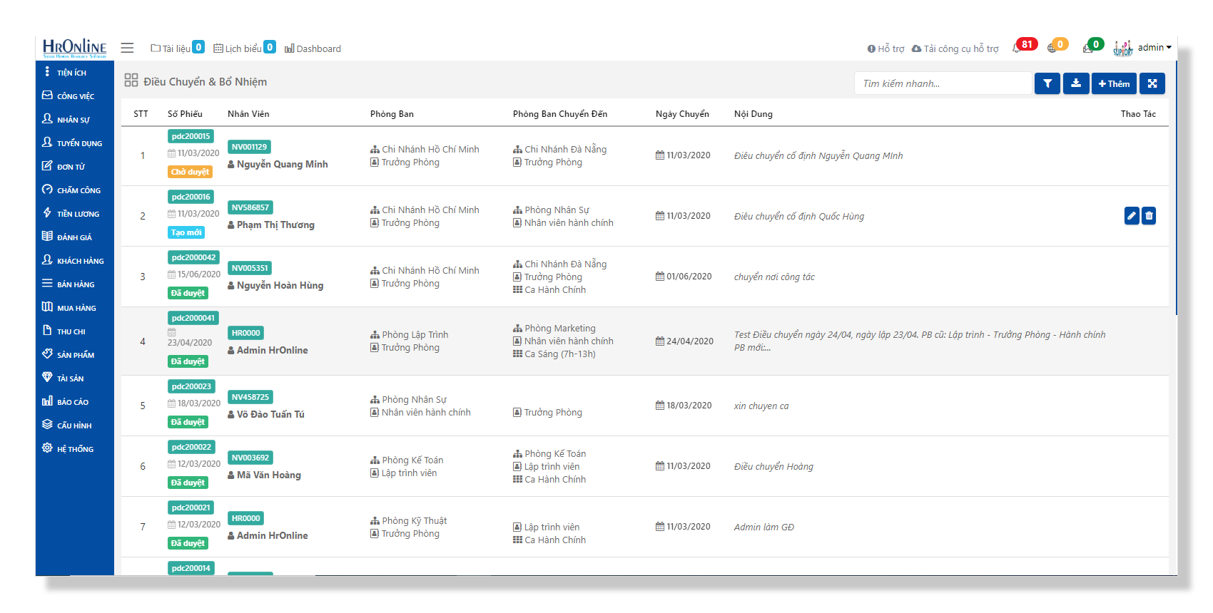Click the Chờ duyệt status badge
1213x613 pixels.
[190, 172]
